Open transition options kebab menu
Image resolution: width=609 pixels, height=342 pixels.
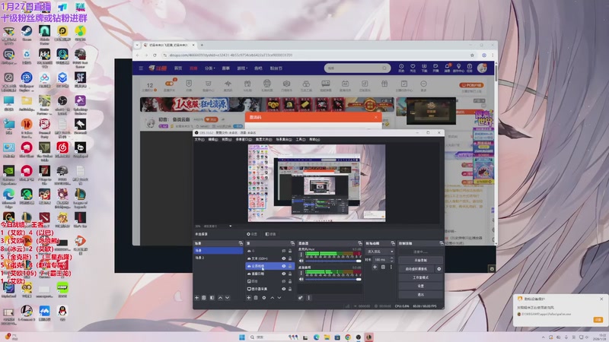tap(391, 268)
